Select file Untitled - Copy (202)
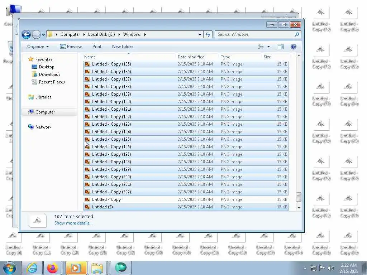 [186, 192]
